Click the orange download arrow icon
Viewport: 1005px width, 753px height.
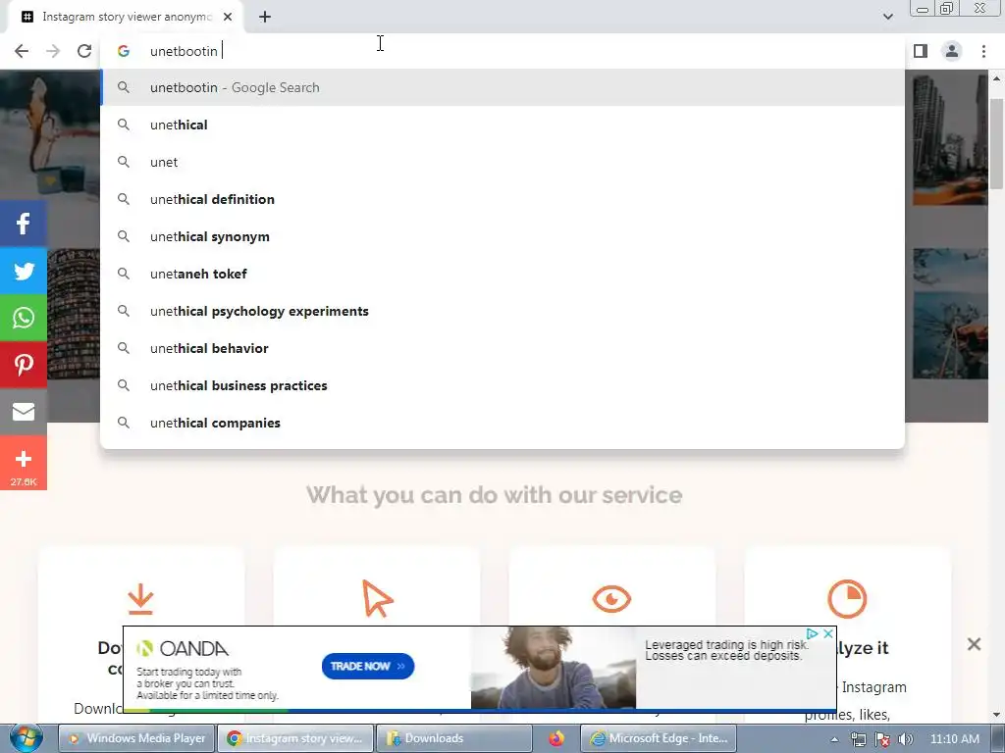point(140,599)
